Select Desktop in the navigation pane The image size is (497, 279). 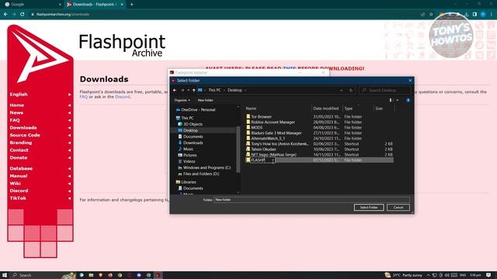[x=190, y=130]
